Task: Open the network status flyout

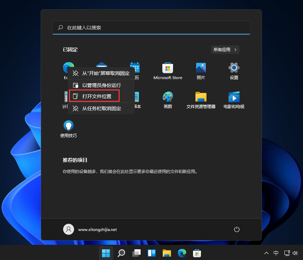Action: click(x=287, y=253)
